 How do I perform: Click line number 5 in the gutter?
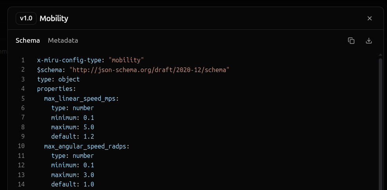tap(23, 98)
